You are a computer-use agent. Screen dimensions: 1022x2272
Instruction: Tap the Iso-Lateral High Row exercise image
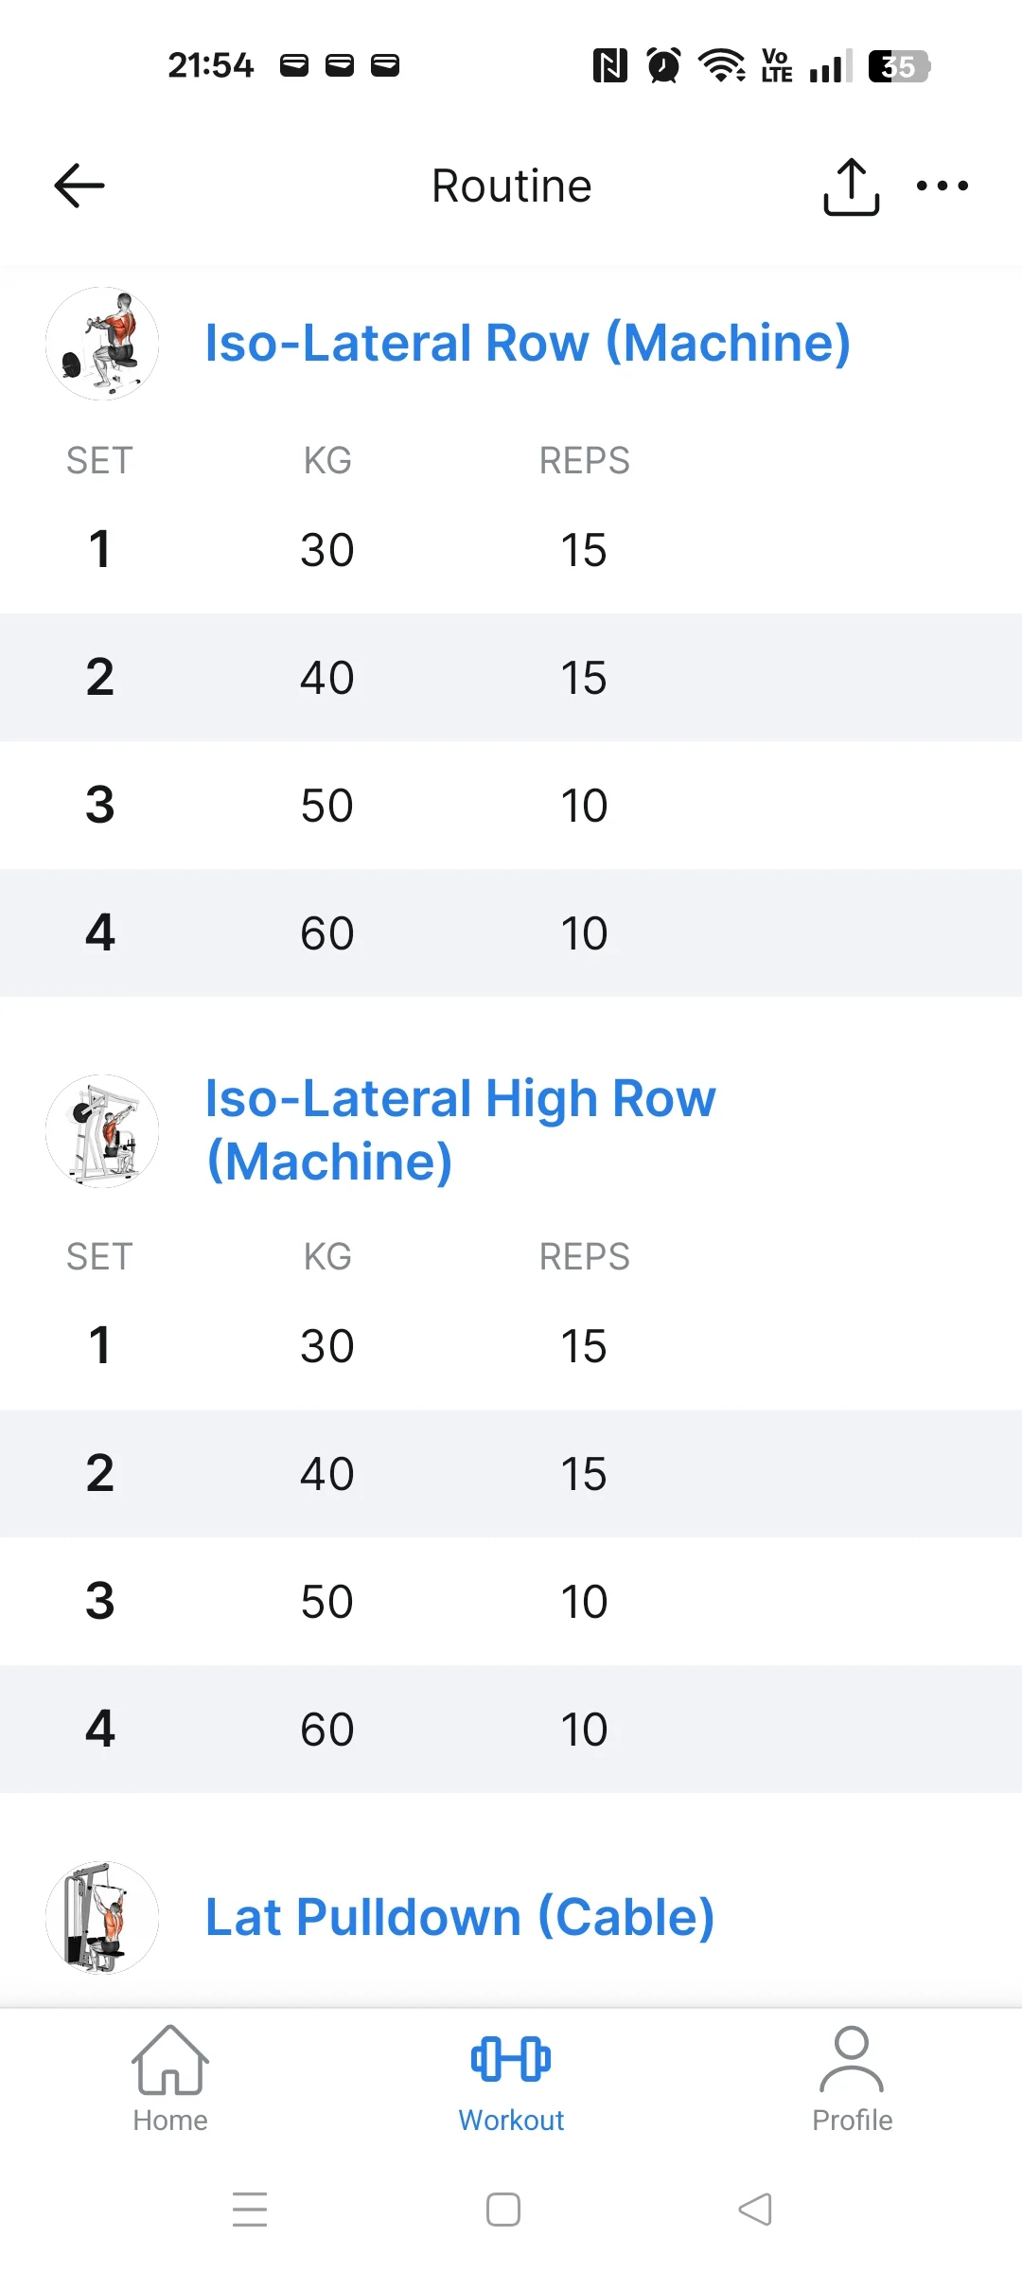(x=102, y=1130)
